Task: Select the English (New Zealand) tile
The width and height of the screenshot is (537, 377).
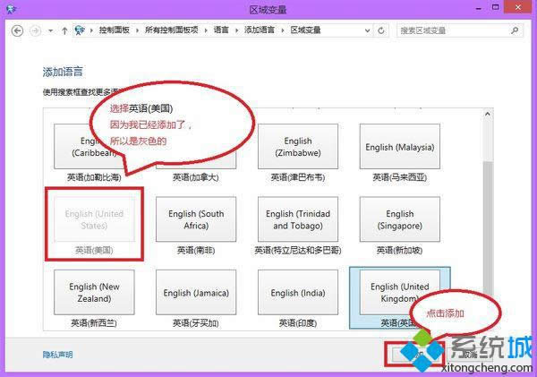Action: [94, 292]
